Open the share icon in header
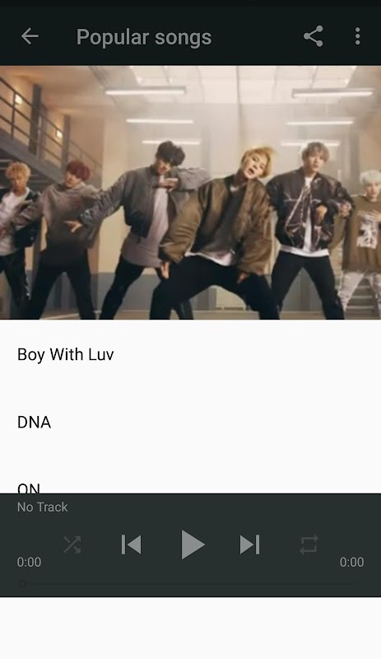 (x=314, y=36)
